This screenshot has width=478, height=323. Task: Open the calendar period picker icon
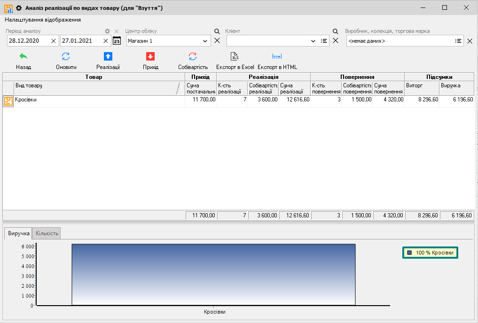click(117, 41)
